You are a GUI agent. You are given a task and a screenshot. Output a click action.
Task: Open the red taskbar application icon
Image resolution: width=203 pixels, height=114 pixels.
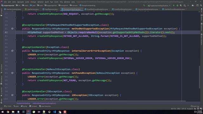coord(65,112)
